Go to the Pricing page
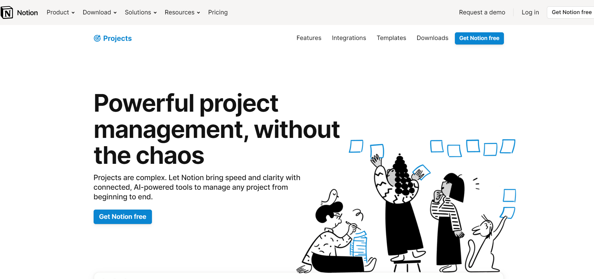The height and width of the screenshot is (279, 594). tap(218, 12)
